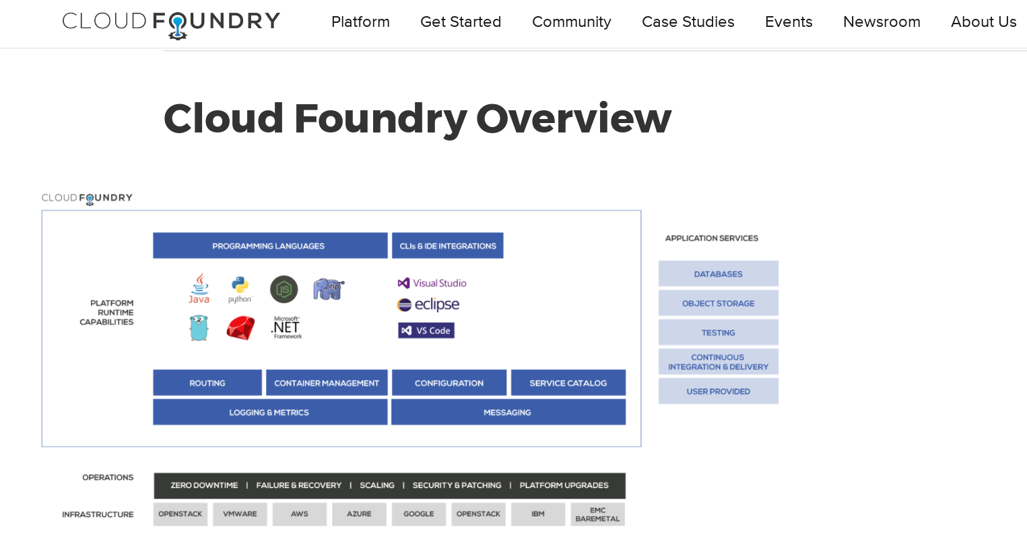Viewport: 1027px width, 546px height.
Task: Select the User Provided service box
Action: click(x=719, y=391)
